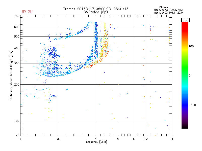Click the plot title 'Tromsø 20150117 08:00:00-08:01:43'
This screenshot has height=151, width=202.
96,9
